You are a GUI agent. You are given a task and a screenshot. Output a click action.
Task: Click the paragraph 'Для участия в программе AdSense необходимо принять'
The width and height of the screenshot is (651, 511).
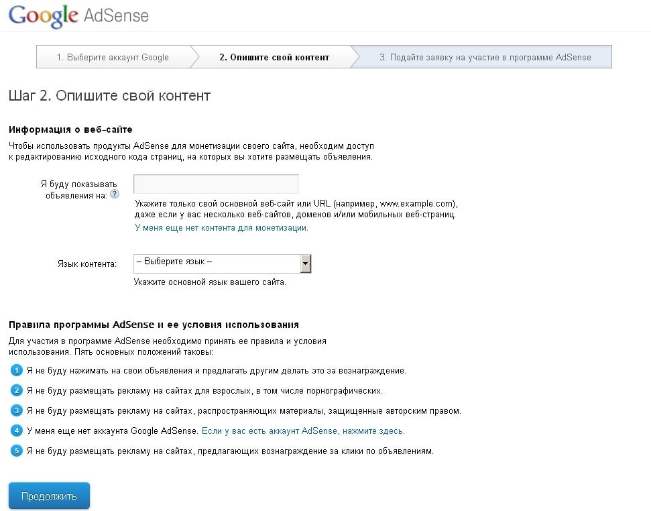pyautogui.click(x=168, y=347)
